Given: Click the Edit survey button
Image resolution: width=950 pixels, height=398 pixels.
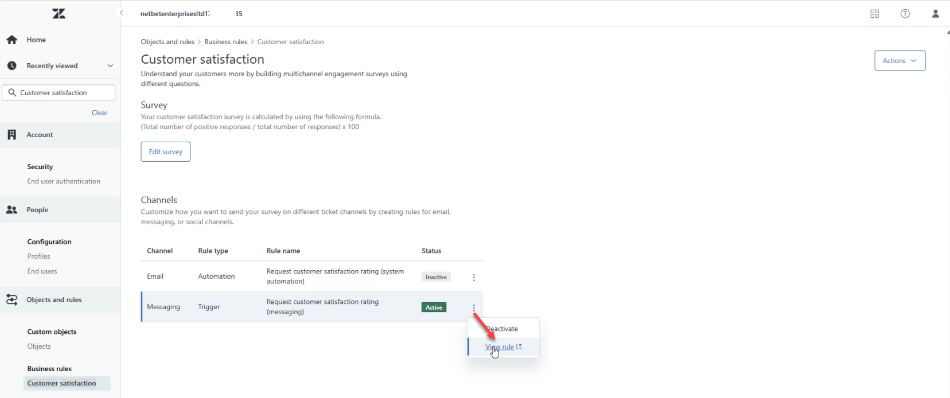Looking at the screenshot, I should (x=165, y=152).
